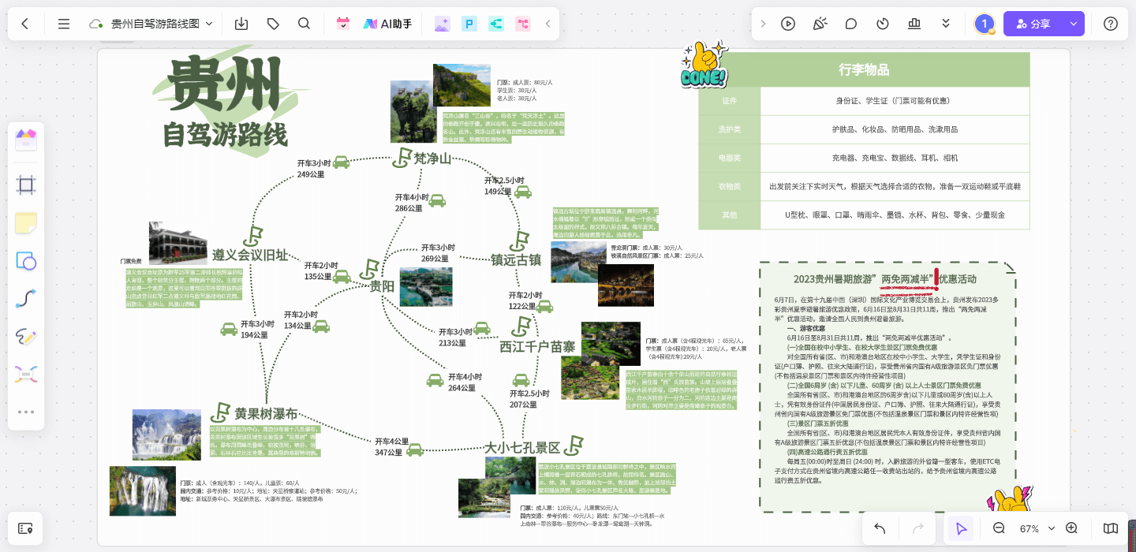This screenshot has height=552, width=1136.
Task: Open the voting bar chart icon
Action: pyautogui.click(x=914, y=24)
